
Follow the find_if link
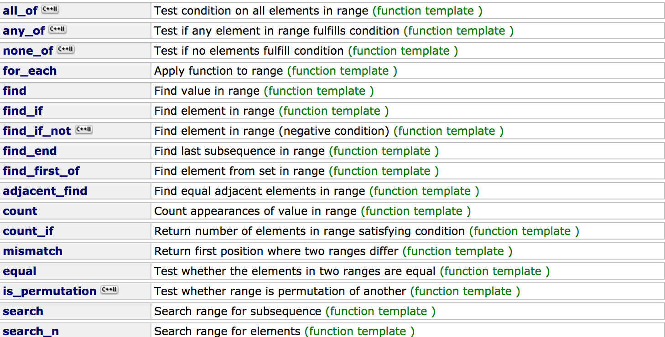tap(23, 111)
